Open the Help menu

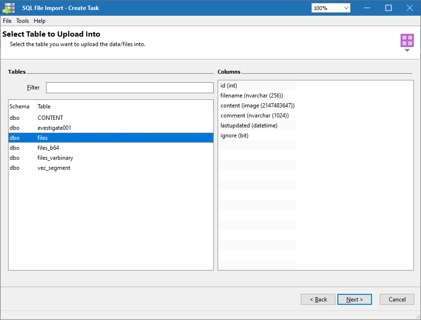pos(39,21)
